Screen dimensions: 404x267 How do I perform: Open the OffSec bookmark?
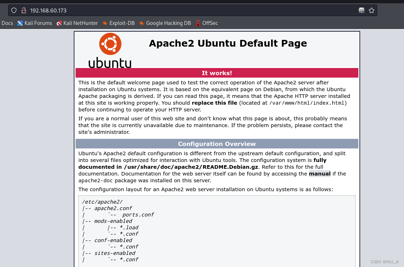point(207,23)
